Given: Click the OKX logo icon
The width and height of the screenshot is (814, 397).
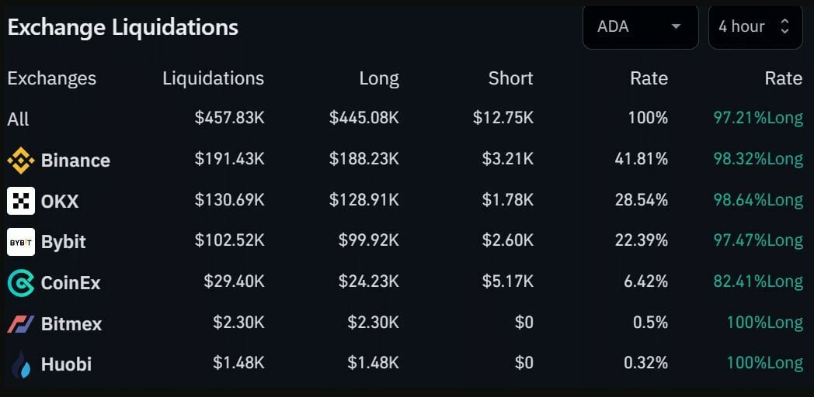Looking at the screenshot, I should point(20,201).
